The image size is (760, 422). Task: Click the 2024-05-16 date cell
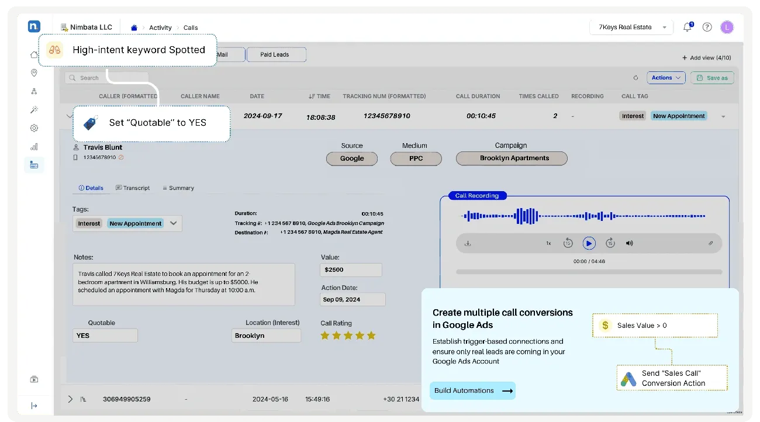pyautogui.click(x=269, y=399)
